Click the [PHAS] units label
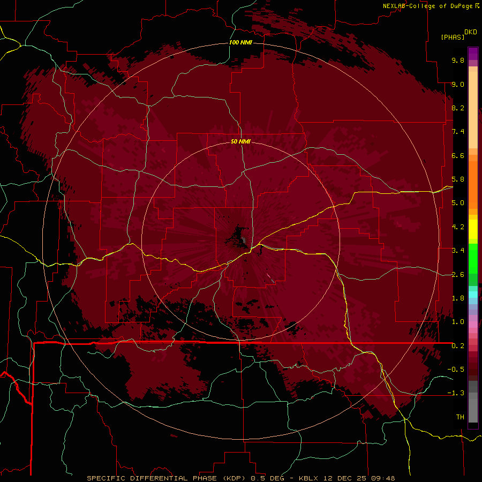Screen dimensions: 482x482 click(453, 37)
